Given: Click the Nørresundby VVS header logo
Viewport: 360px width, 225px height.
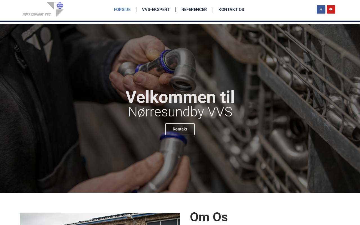Looking at the screenshot, I should [x=43, y=10].
